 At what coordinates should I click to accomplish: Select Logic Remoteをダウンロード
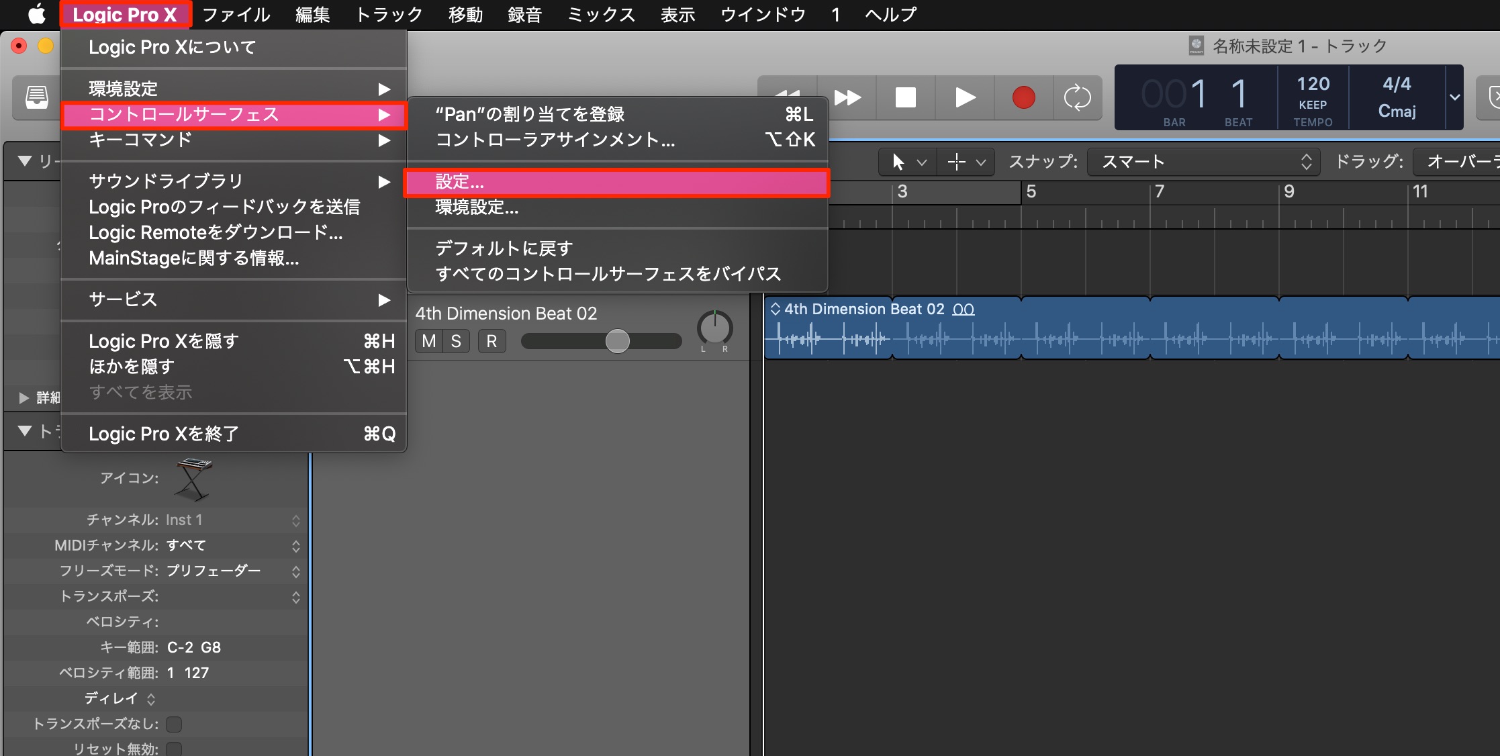coord(234,232)
